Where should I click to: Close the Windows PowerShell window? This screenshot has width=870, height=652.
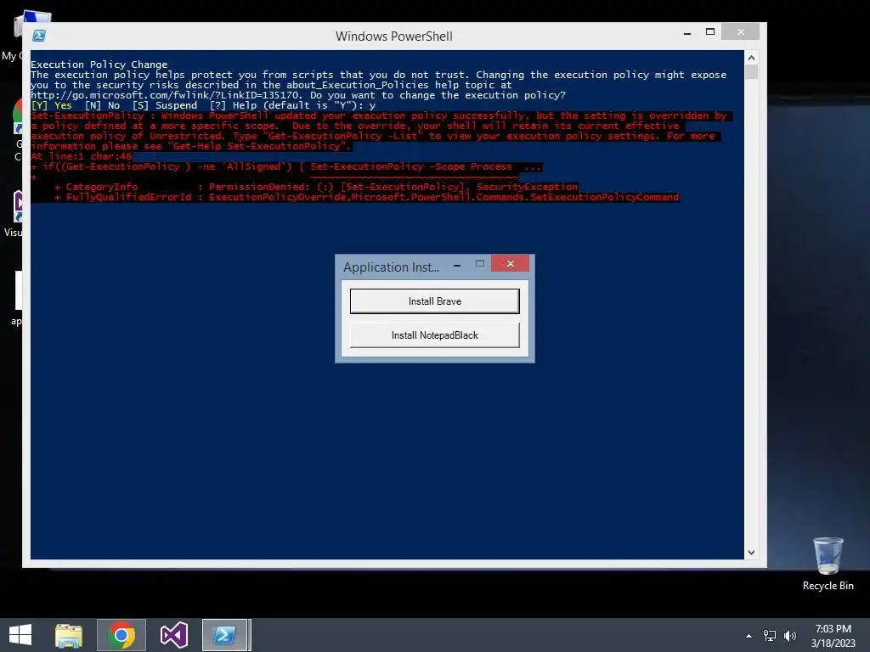click(740, 32)
